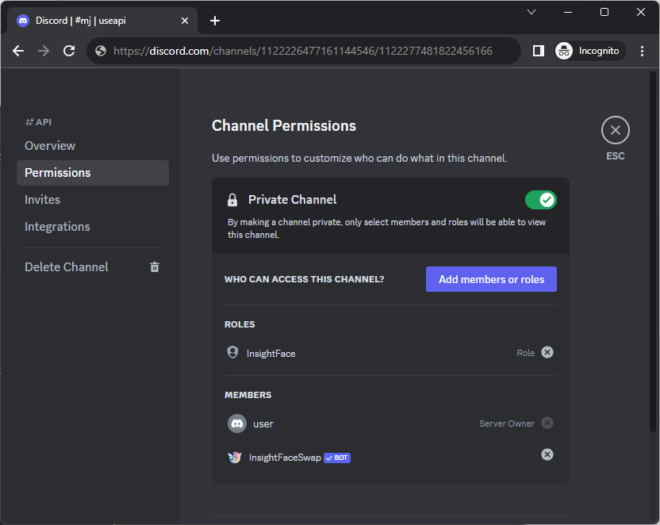This screenshot has width=660, height=525.
Task: Disable the Private Channel toggle
Action: pos(540,200)
